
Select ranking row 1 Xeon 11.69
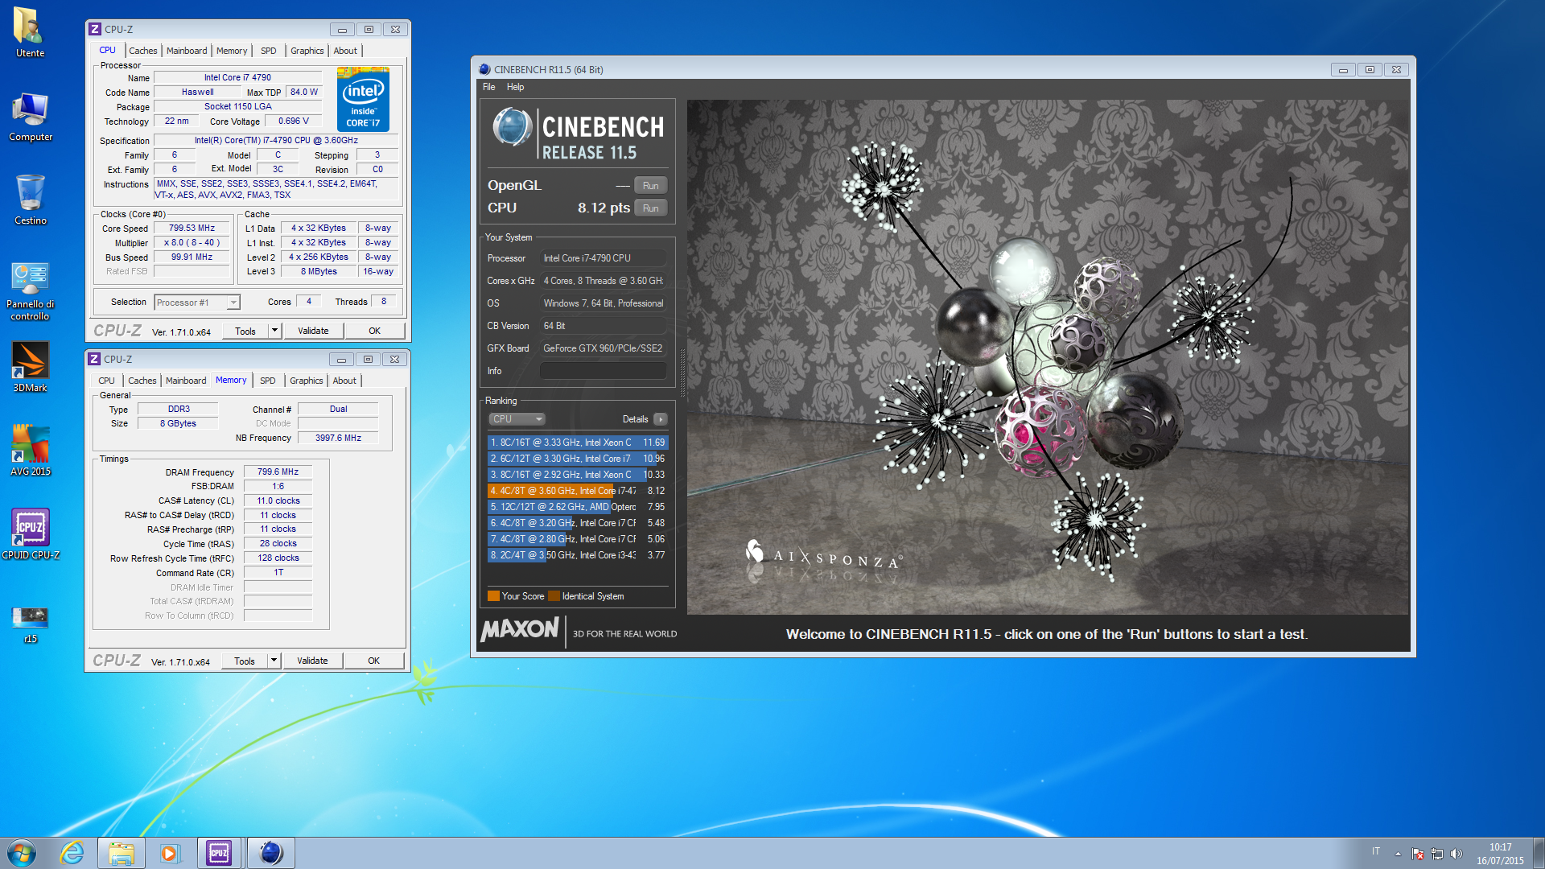(578, 443)
